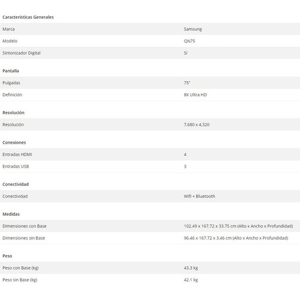Click the Entradas HDMI row label
The width and height of the screenshot is (300, 297).
pyautogui.click(x=17, y=155)
